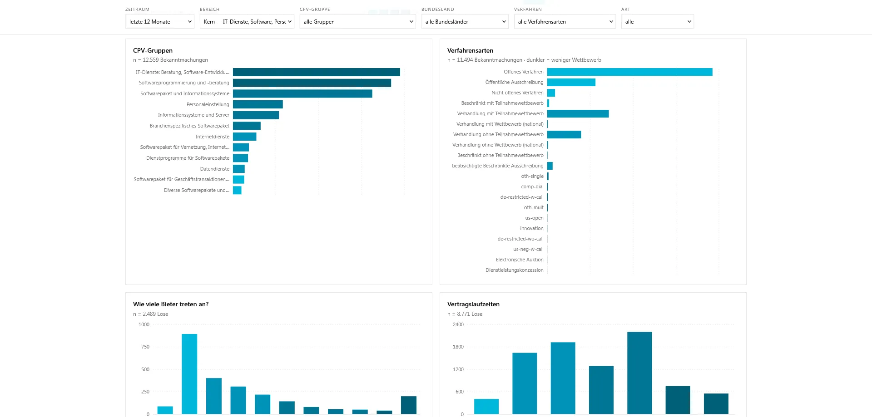Click the 'Elektronische Auktion' label
The height and width of the screenshot is (417, 872).
(x=520, y=260)
